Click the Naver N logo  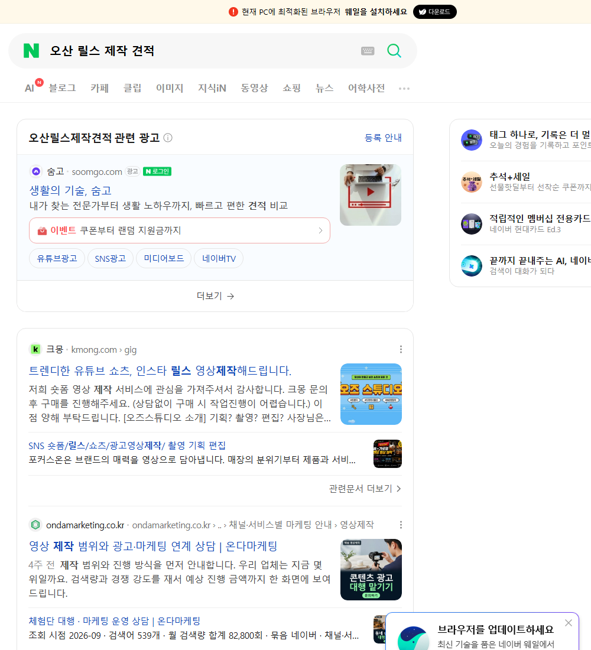click(x=31, y=51)
